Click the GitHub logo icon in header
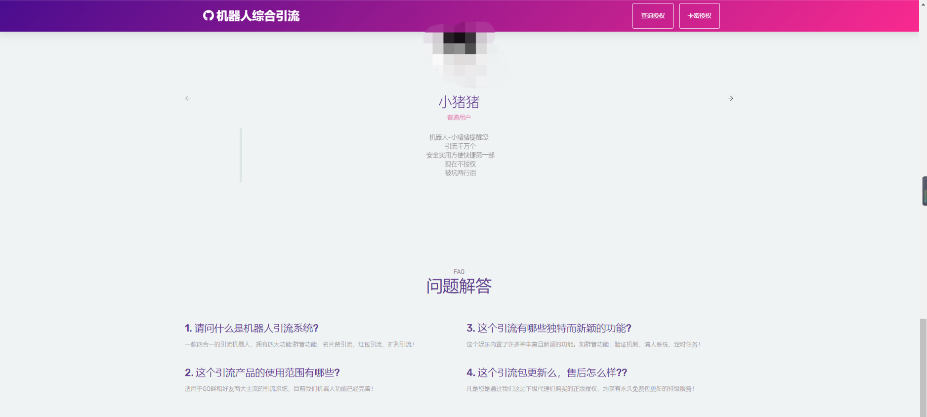 coord(208,16)
